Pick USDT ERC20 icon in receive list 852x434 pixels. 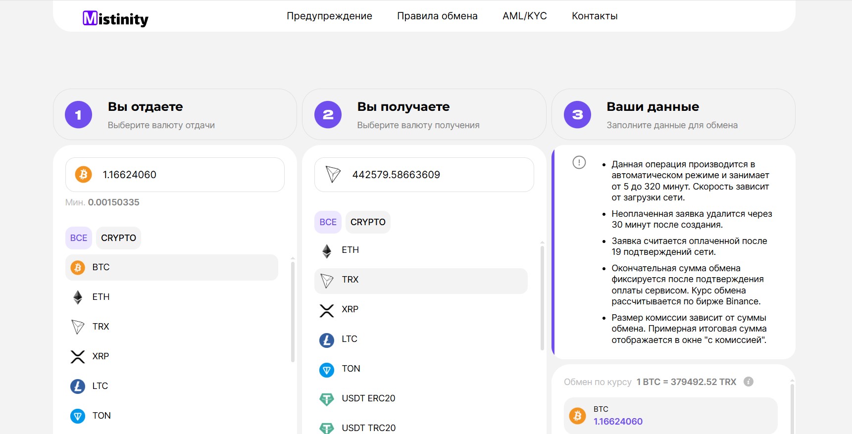click(x=327, y=399)
